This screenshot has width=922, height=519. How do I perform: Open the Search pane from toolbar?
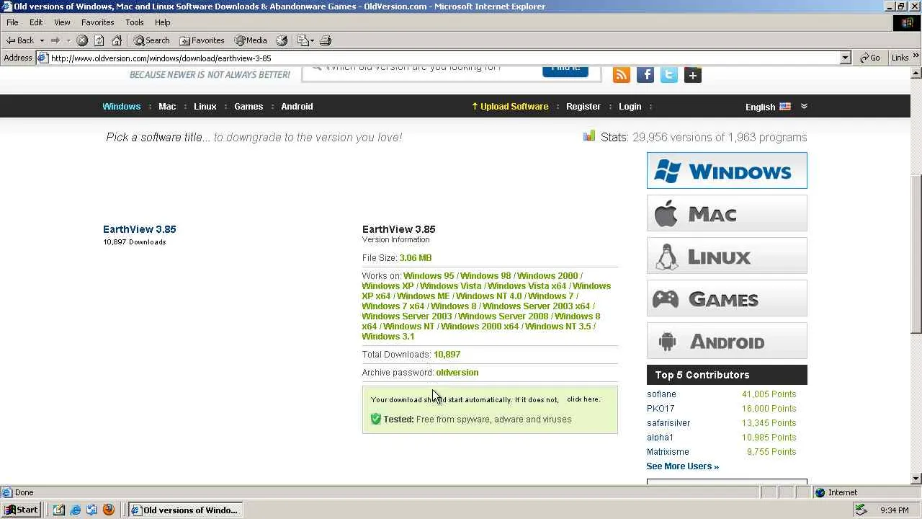tap(152, 40)
